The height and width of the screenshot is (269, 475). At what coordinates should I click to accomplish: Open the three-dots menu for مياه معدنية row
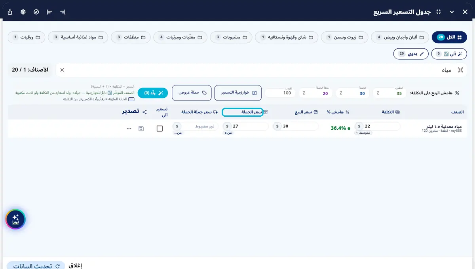tap(129, 129)
